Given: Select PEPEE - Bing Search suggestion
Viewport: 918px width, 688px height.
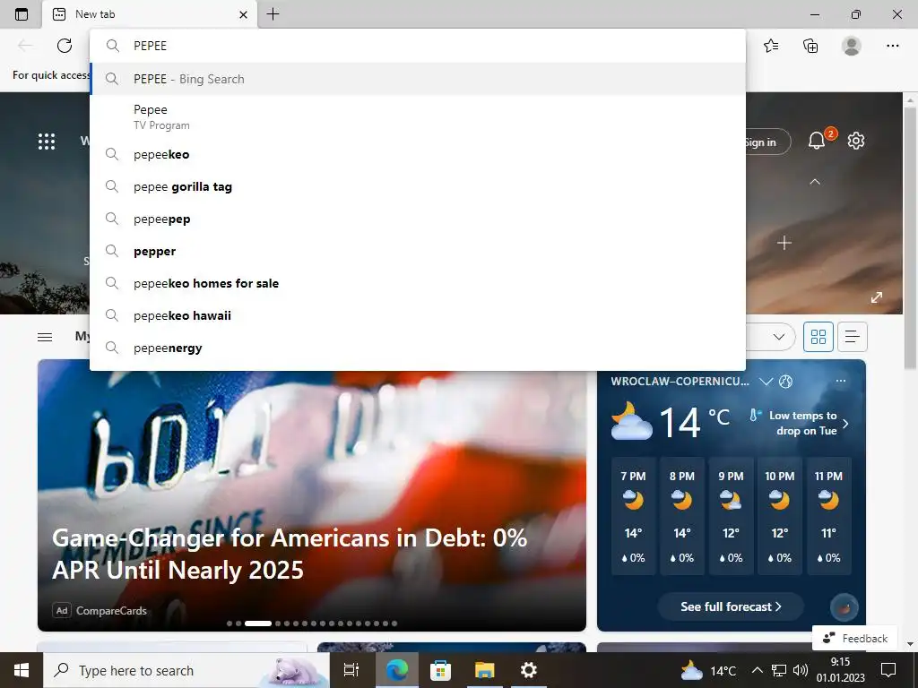Looking at the screenshot, I should tap(418, 79).
